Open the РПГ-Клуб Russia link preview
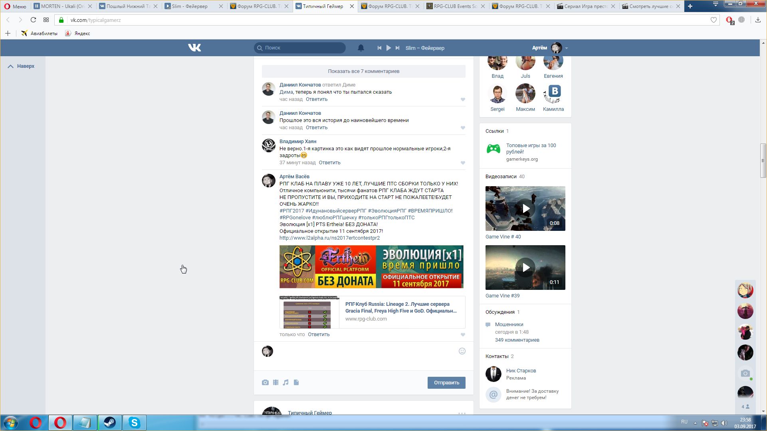Viewport: 767px width, 431px height. 372,312
